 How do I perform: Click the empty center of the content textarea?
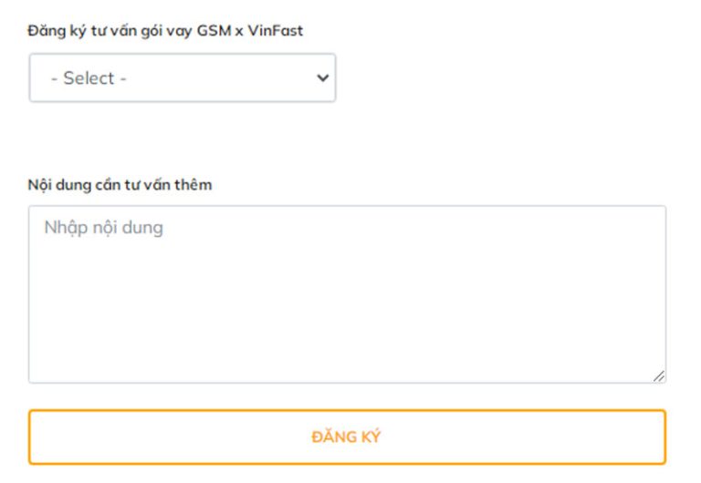pos(347,293)
